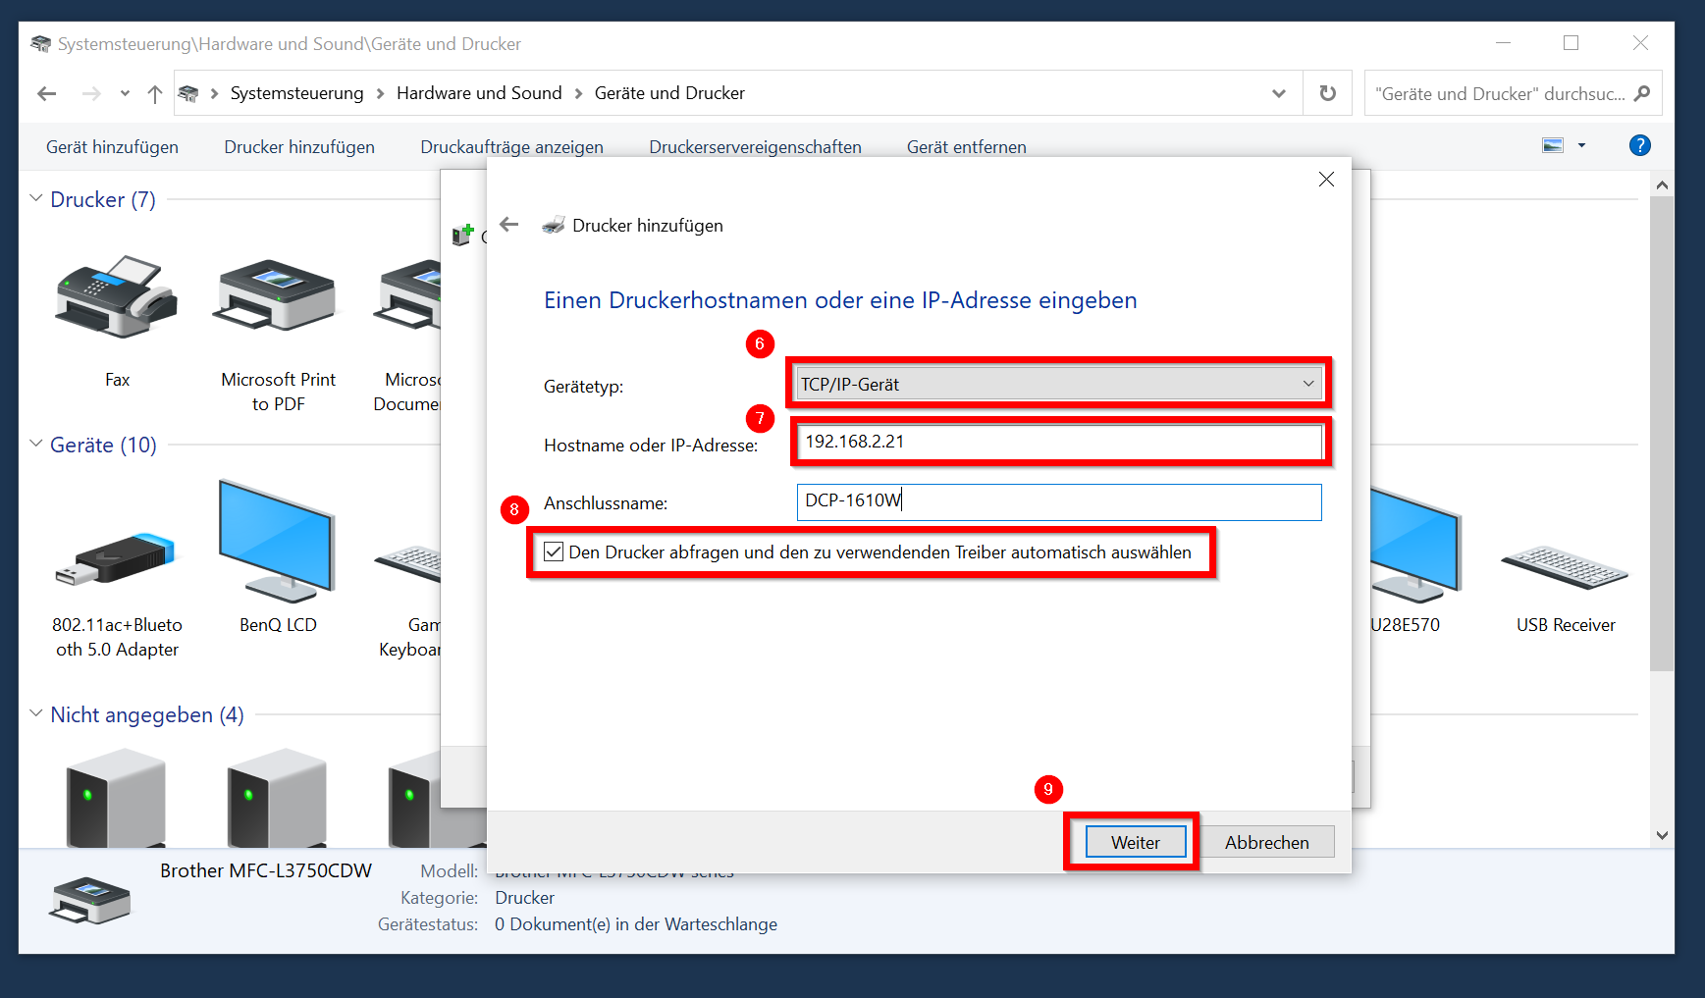Image resolution: width=1705 pixels, height=998 pixels.
Task: Close the Drucker hinzufügen dialog
Action: (x=1326, y=179)
